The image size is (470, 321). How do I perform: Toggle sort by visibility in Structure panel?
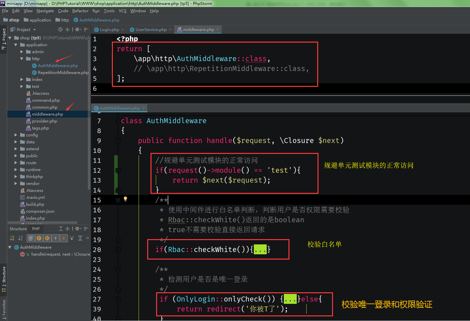(12, 238)
